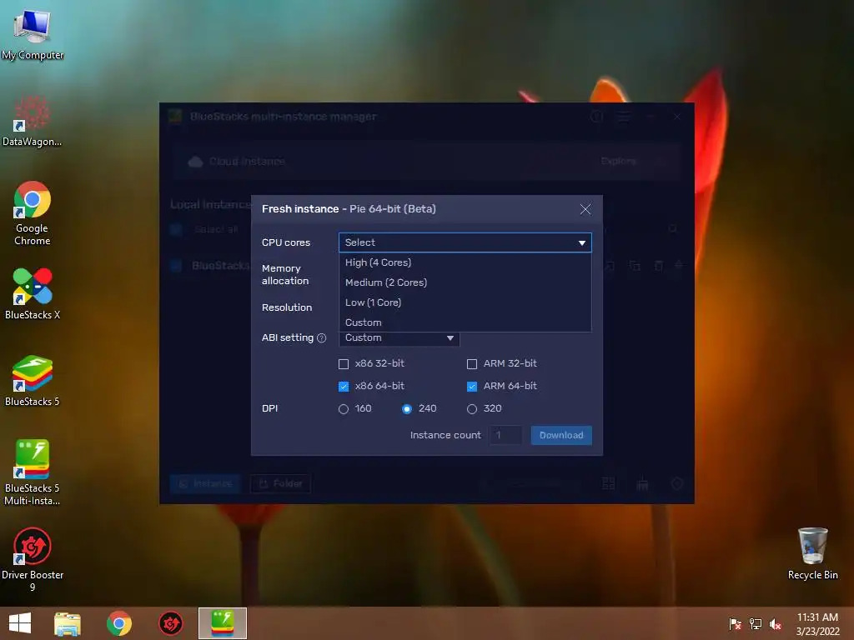Select BlueStacks multi-instance manager taskbar button
Image resolution: width=854 pixels, height=640 pixels.
pyautogui.click(x=222, y=623)
